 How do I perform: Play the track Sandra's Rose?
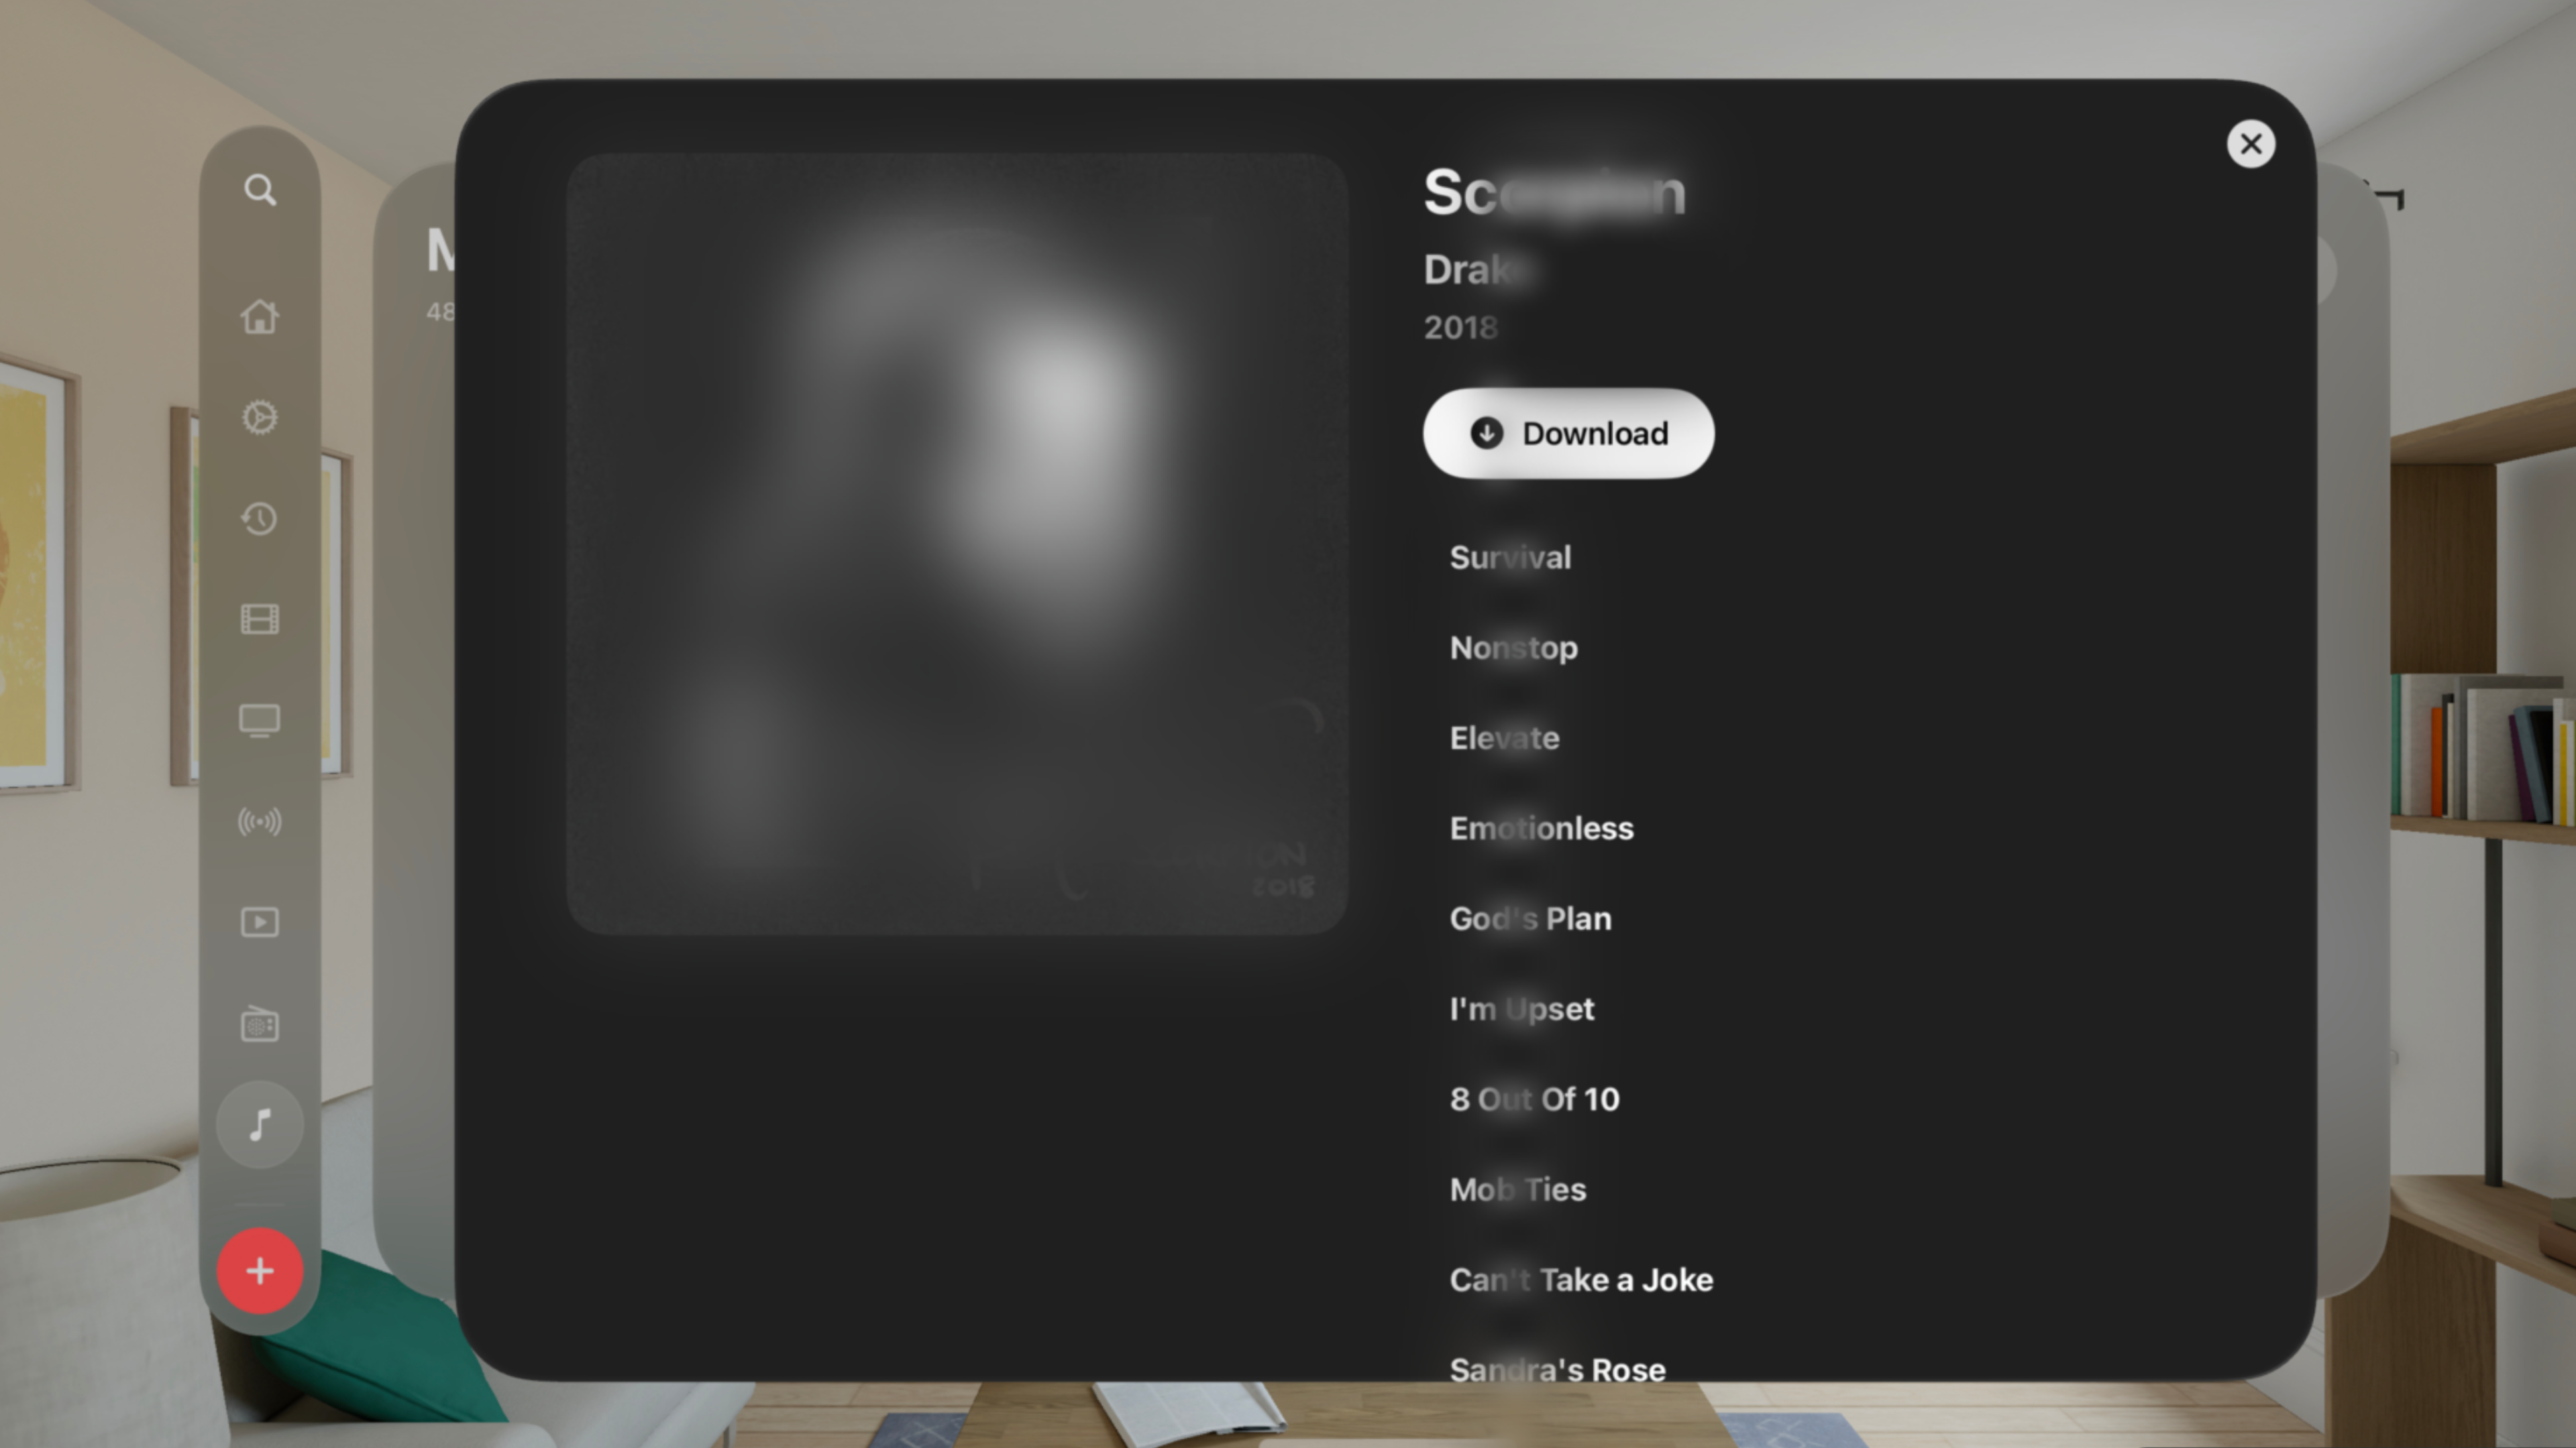click(1557, 1370)
